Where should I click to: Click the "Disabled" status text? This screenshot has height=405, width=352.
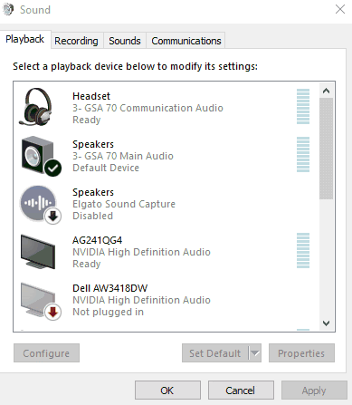pos(93,216)
